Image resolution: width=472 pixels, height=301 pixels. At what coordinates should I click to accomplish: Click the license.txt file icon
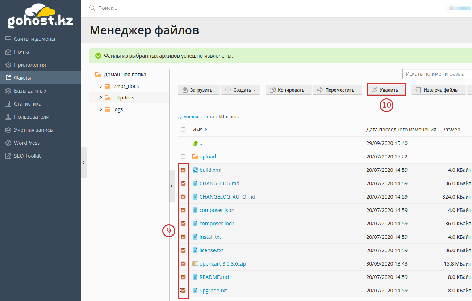pos(195,250)
